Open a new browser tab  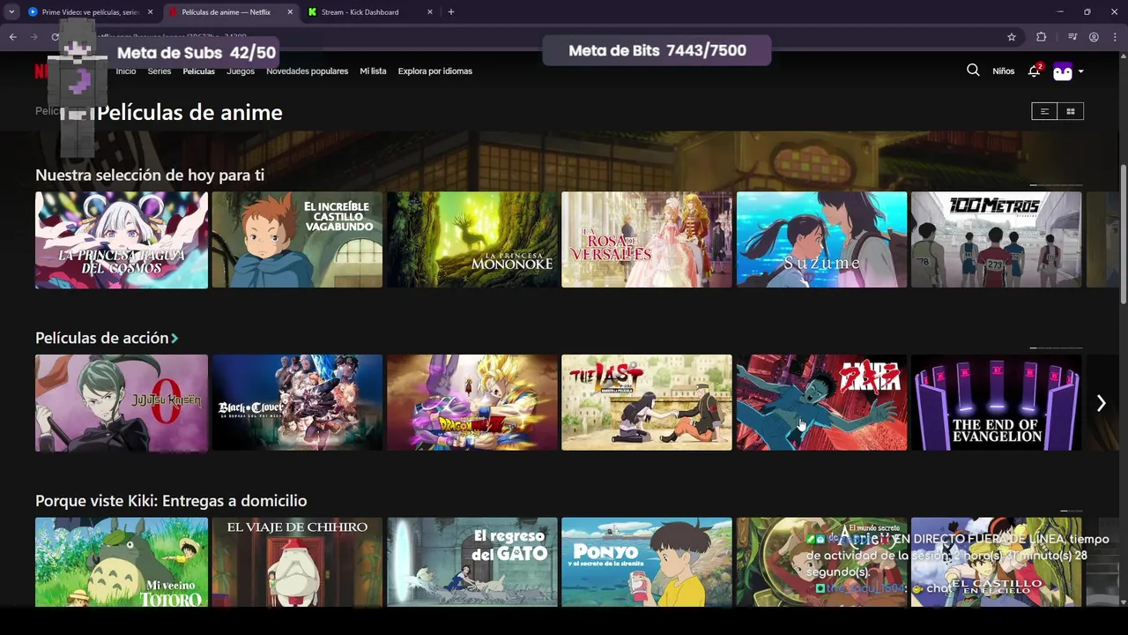(x=451, y=12)
